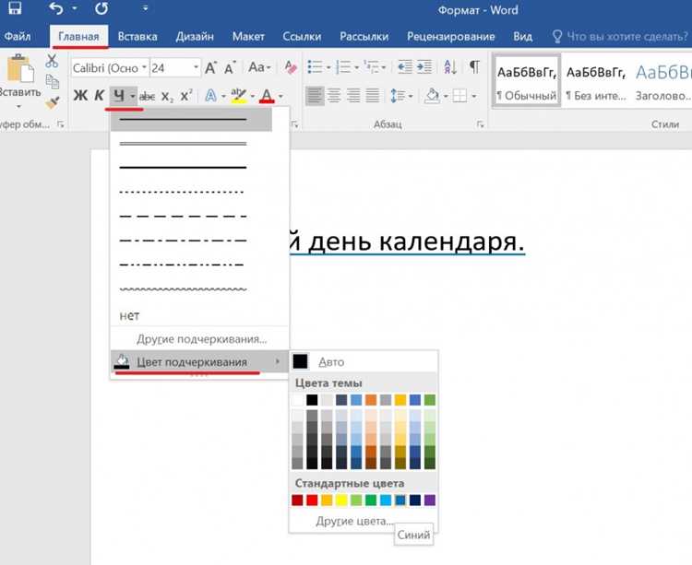Switch to the Главная tab
This screenshot has width=692, height=565.
pos(78,36)
